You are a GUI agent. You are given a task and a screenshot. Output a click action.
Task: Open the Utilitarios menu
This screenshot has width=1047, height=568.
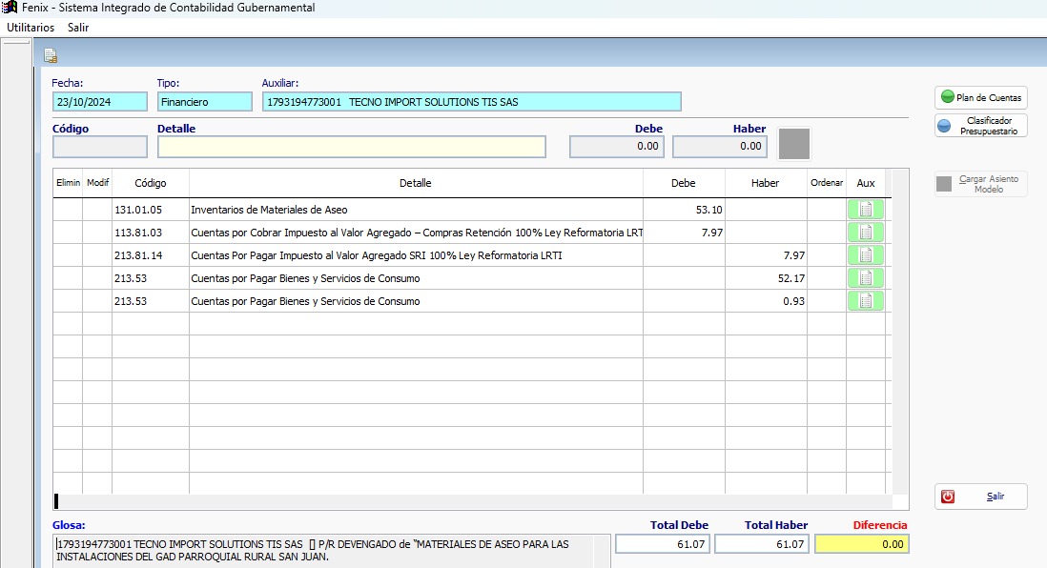coord(31,28)
